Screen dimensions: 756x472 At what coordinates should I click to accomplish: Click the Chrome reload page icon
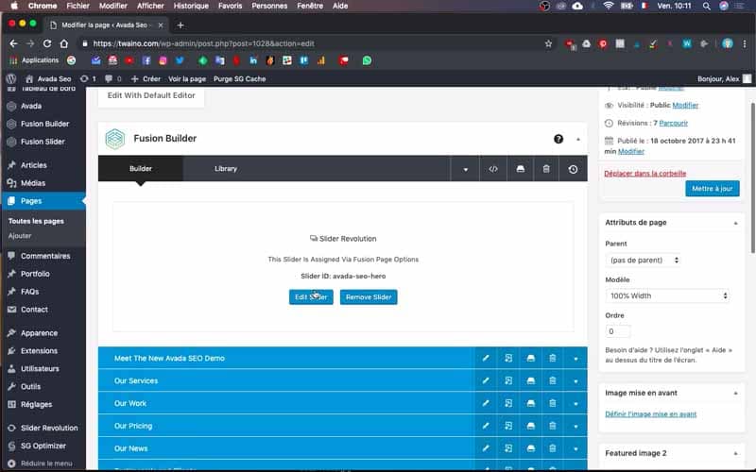pos(46,43)
